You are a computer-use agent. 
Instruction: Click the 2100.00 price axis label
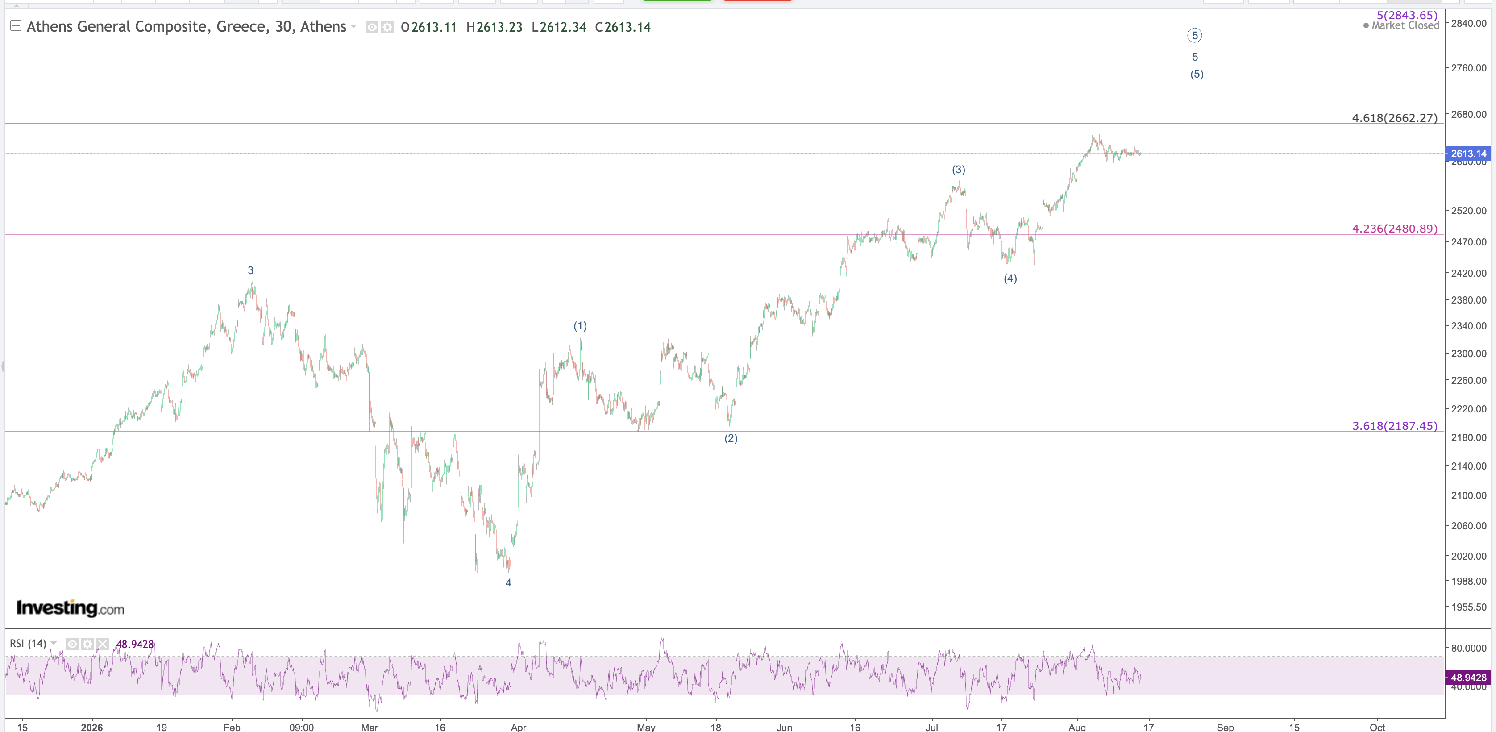click(1469, 495)
